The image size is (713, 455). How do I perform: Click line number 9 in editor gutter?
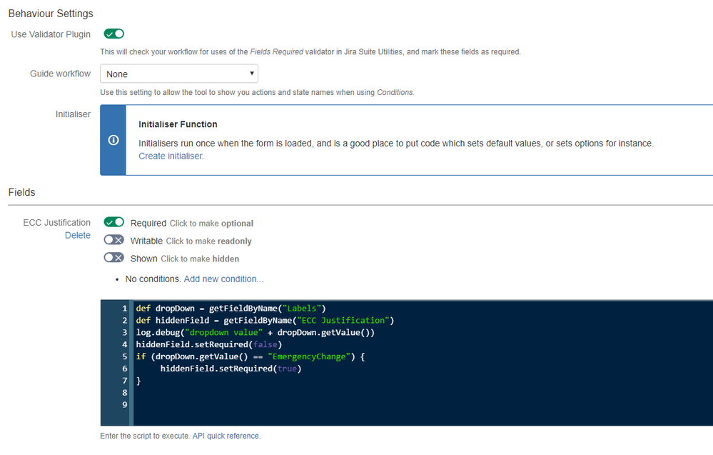click(x=125, y=404)
